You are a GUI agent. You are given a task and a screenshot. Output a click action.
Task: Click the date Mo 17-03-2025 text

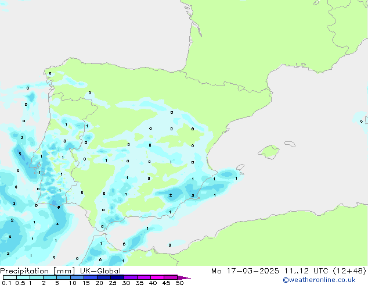click(245, 271)
